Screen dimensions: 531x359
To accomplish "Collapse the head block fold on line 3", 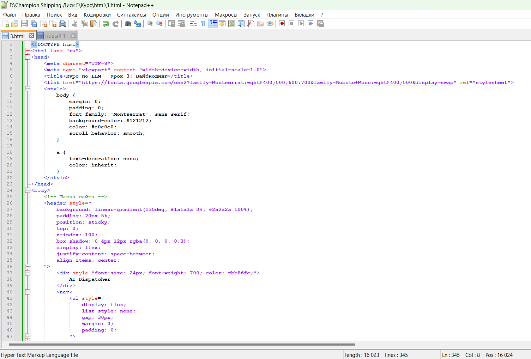I will (28, 57).
